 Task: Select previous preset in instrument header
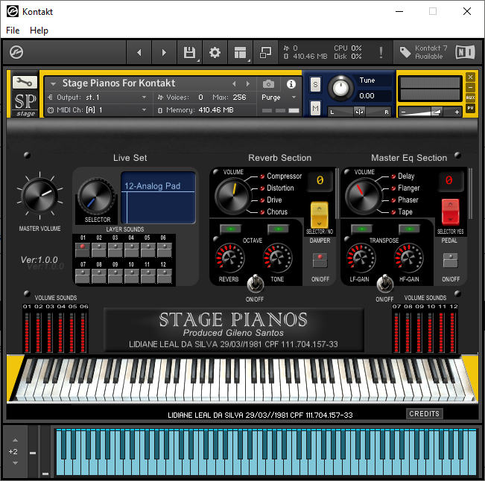pos(234,84)
